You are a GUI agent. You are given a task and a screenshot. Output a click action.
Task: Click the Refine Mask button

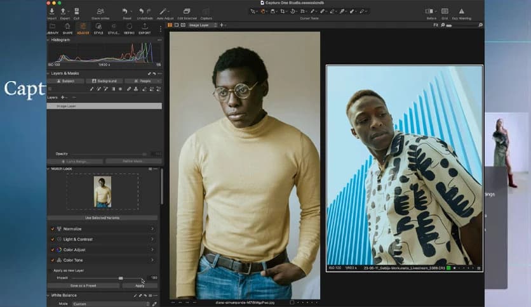pyautogui.click(x=133, y=161)
